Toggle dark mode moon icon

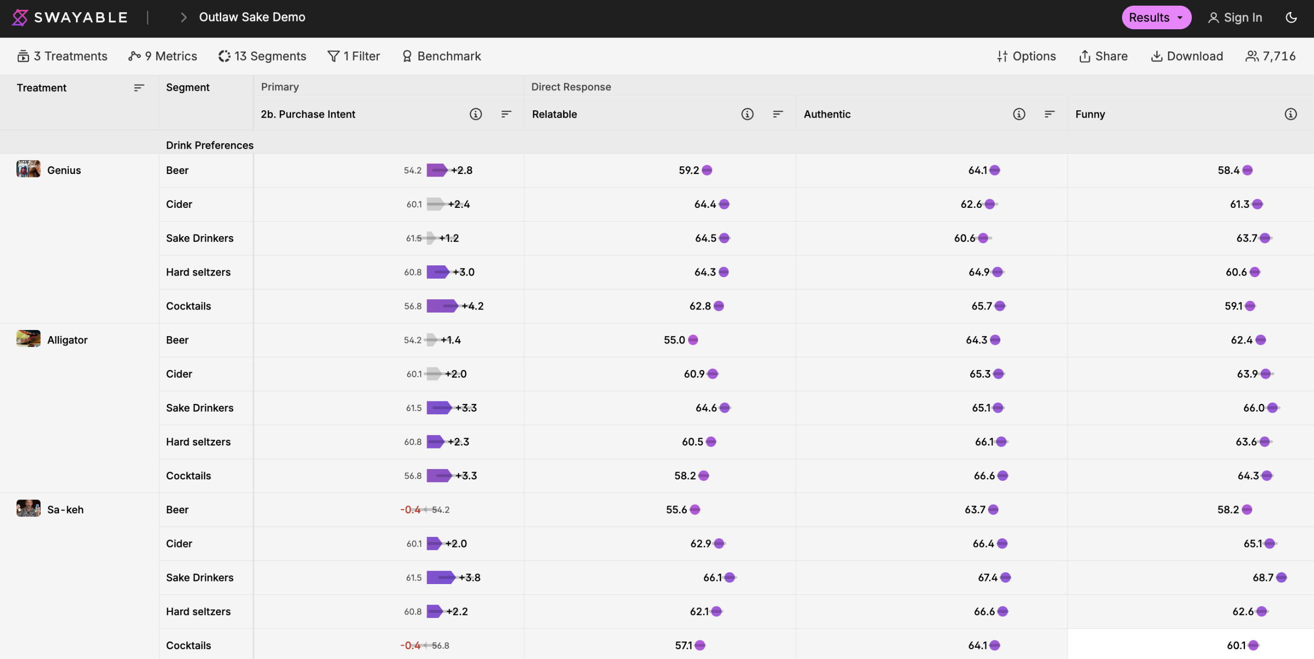click(1291, 17)
